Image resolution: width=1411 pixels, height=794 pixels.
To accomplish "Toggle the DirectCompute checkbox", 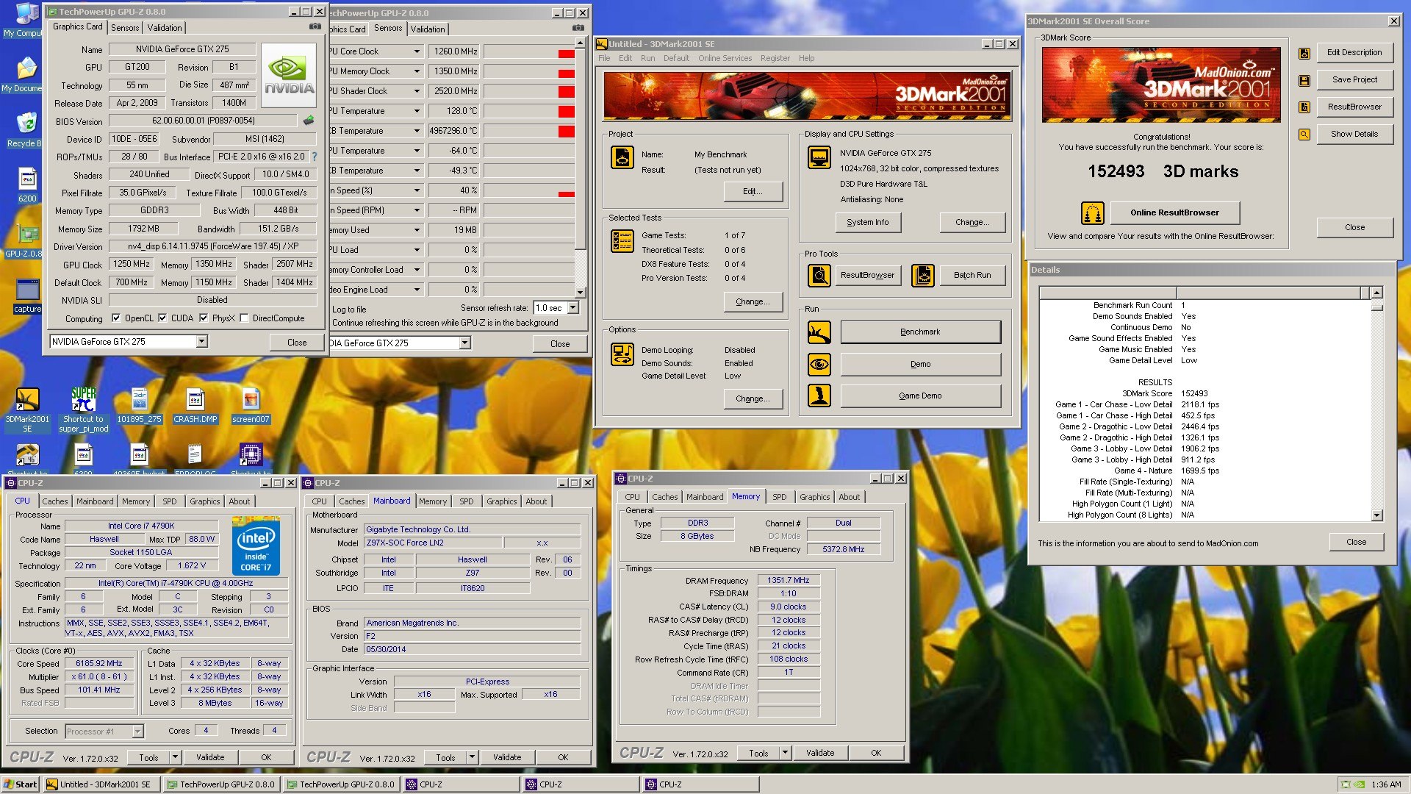I will tap(244, 318).
